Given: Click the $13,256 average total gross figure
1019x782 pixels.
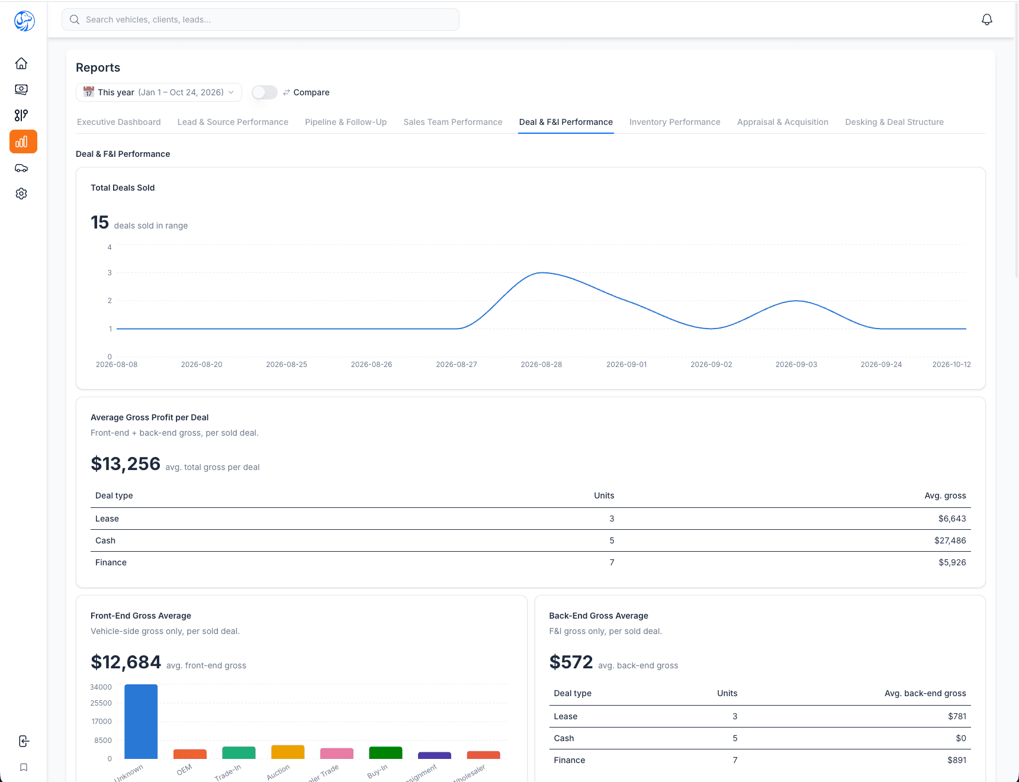Looking at the screenshot, I should point(126,464).
